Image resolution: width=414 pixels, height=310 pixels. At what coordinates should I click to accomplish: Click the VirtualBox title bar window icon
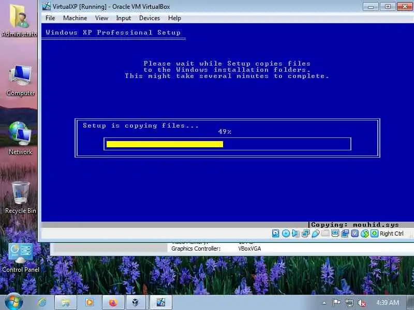[46, 6]
